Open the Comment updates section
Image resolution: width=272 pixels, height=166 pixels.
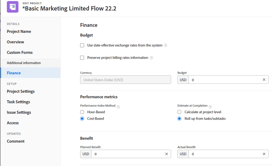[16, 141]
